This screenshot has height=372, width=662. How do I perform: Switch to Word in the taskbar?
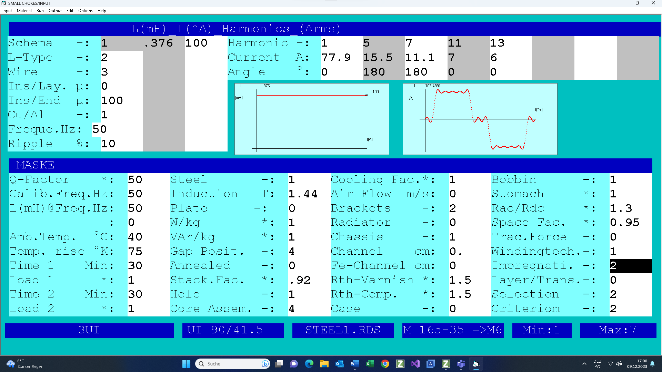click(x=354, y=364)
